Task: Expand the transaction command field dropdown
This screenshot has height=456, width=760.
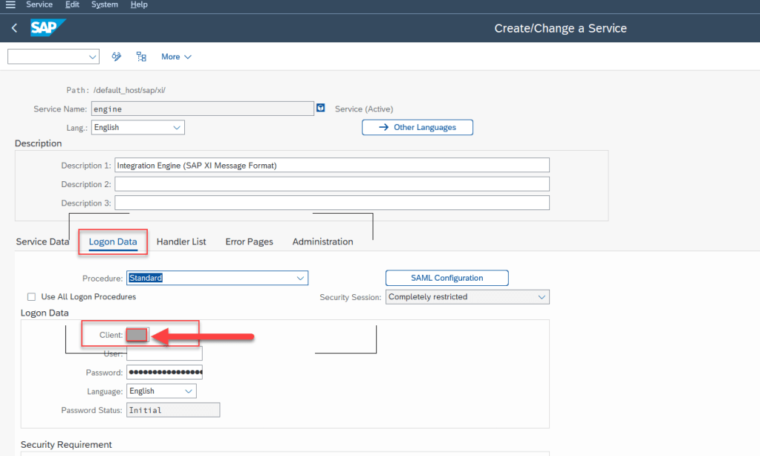Action: (x=93, y=56)
